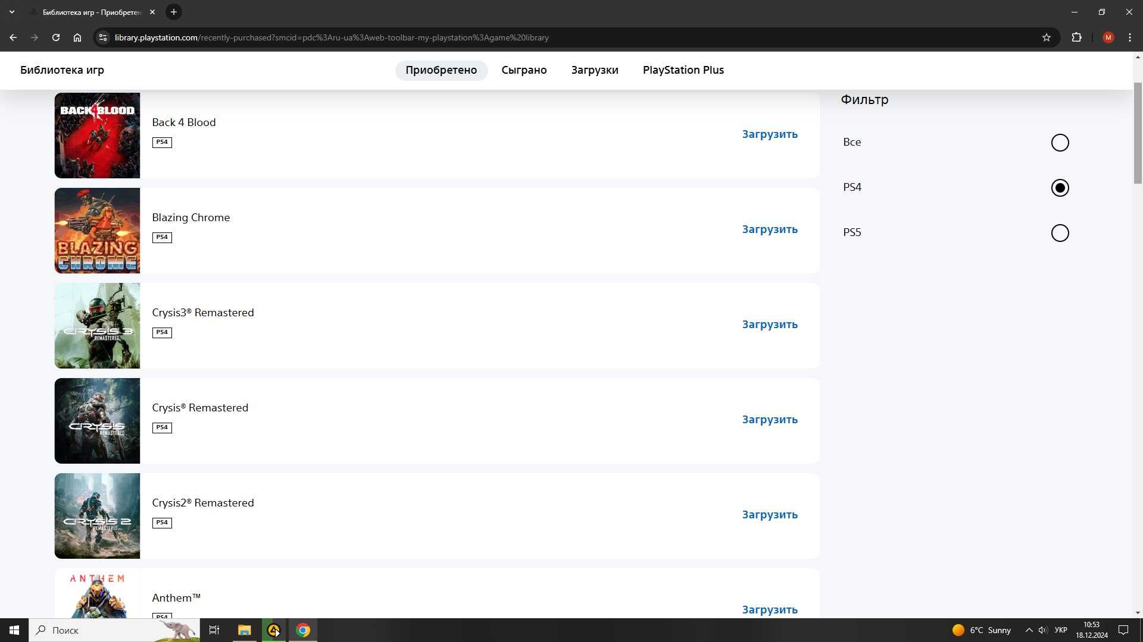Switch to the "Сыграно" tab

point(524,70)
